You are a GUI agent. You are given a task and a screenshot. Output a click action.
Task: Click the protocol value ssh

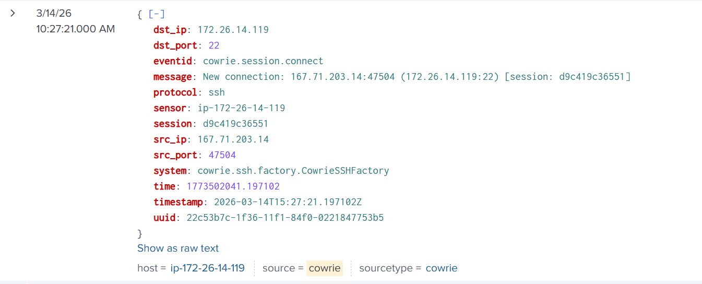pos(217,92)
